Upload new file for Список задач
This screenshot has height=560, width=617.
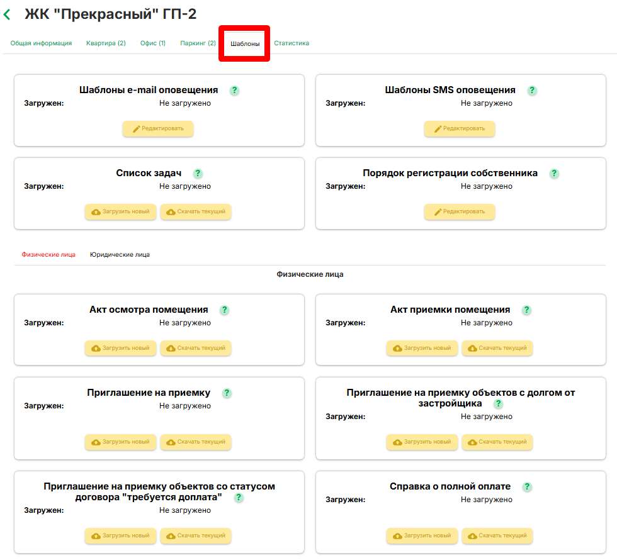pyautogui.click(x=121, y=211)
